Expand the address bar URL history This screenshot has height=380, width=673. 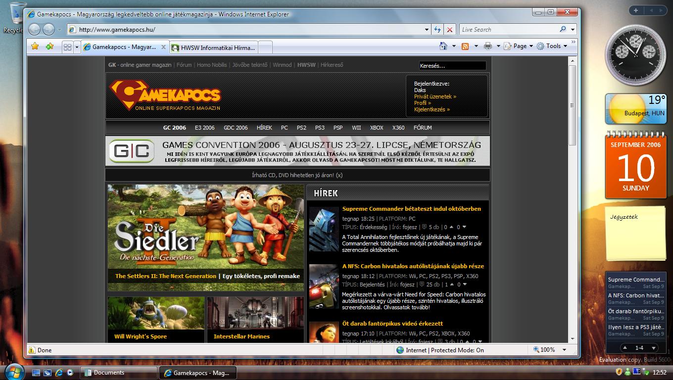[427, 30]
